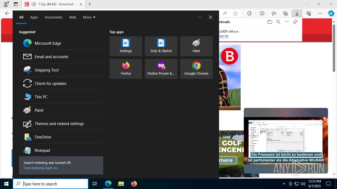Open Snip & Sketch tile
Viewport: 337px width, 189px height.
click(161, 46)
